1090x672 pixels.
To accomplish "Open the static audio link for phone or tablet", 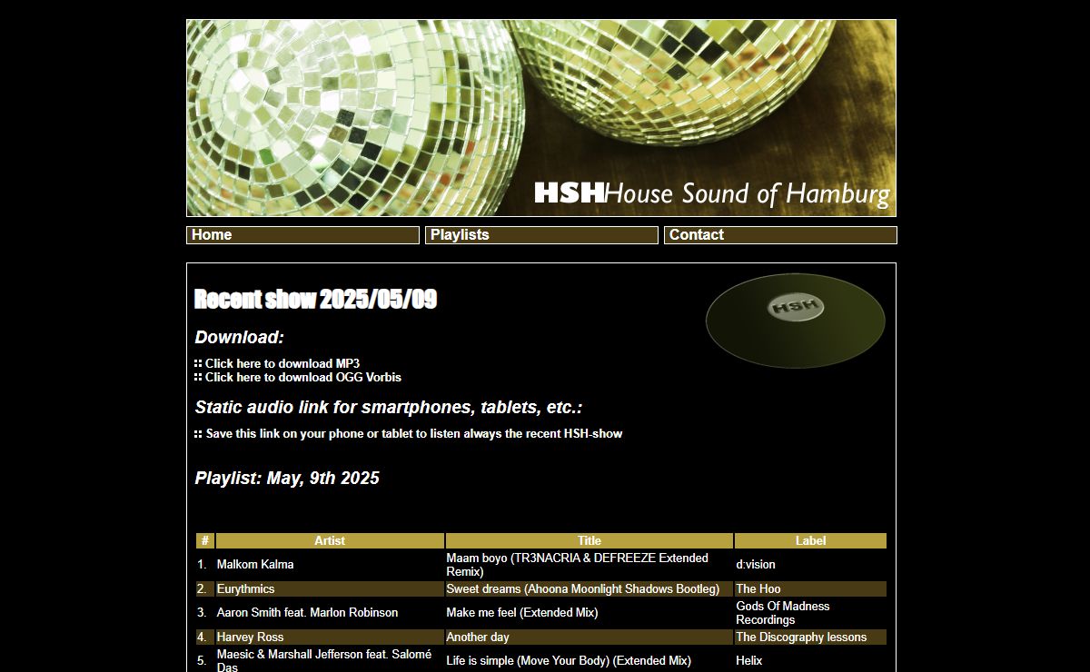I will 414,434.
